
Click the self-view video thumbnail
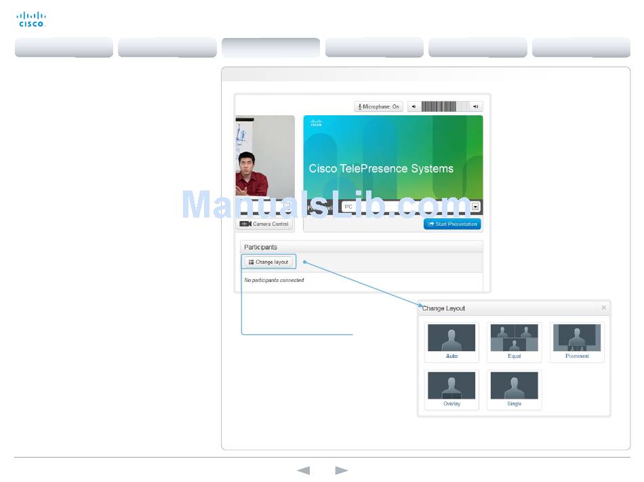265,156
